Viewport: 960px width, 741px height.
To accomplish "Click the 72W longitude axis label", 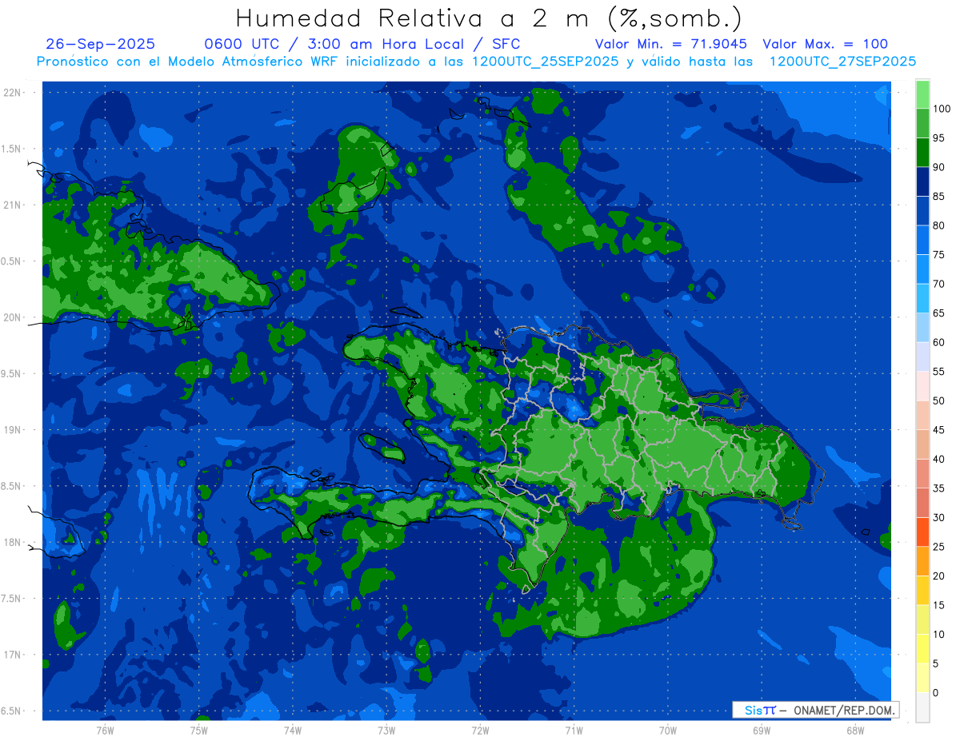I will point(479,730).
